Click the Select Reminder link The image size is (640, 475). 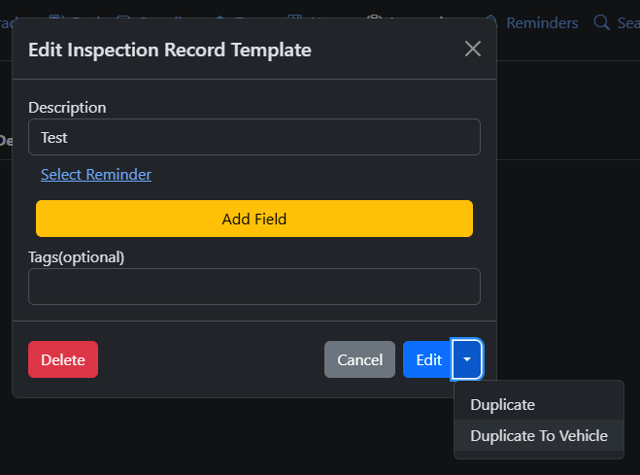pyautogui.click(x=96, y=175)
